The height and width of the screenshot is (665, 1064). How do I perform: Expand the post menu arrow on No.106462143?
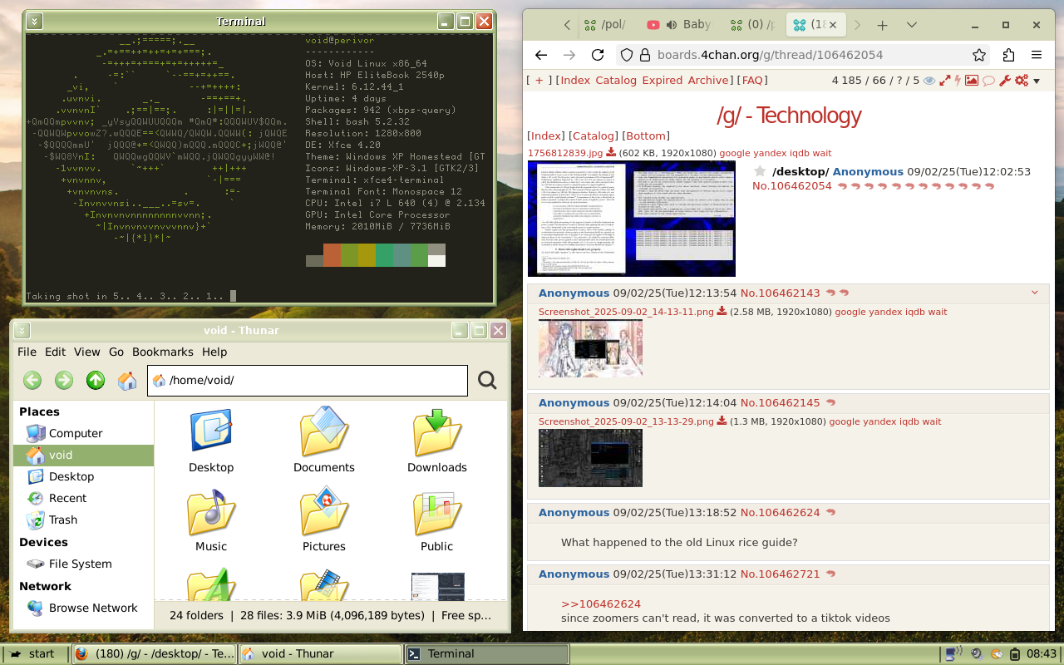1035,293
